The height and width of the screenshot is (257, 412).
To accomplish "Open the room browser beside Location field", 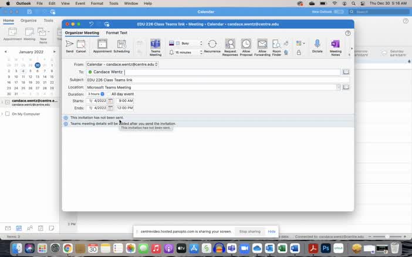I will (x=346, y=87).
